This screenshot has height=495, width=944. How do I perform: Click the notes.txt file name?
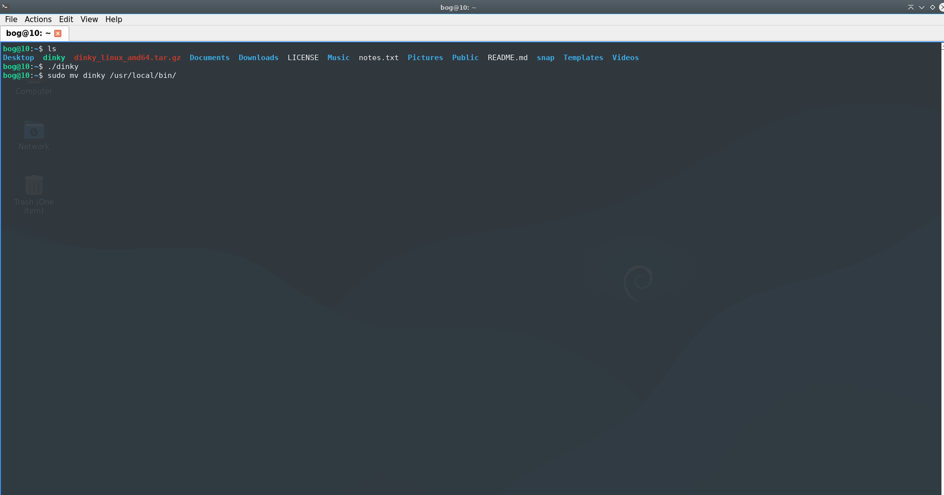(x=379, y=58)
